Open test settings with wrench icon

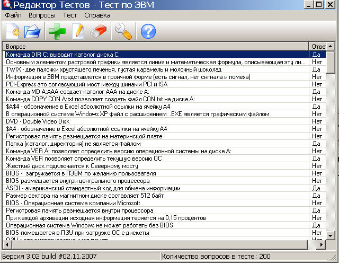[123, 31]
